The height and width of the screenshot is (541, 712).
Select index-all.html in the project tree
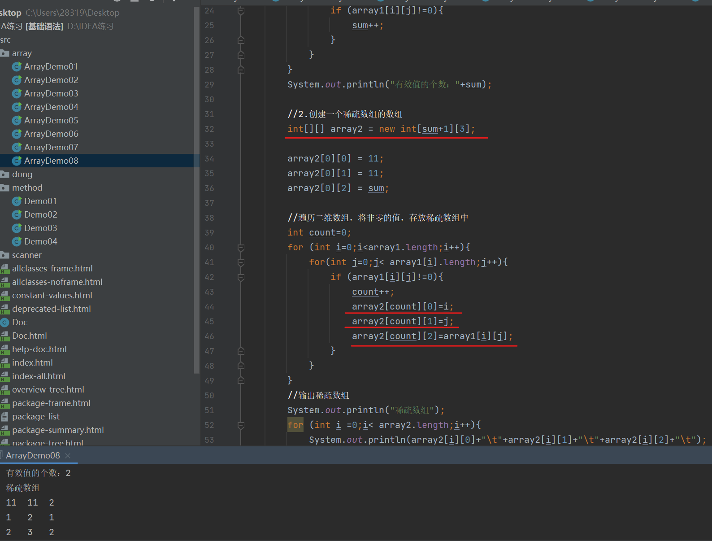(x=39, y=376)
